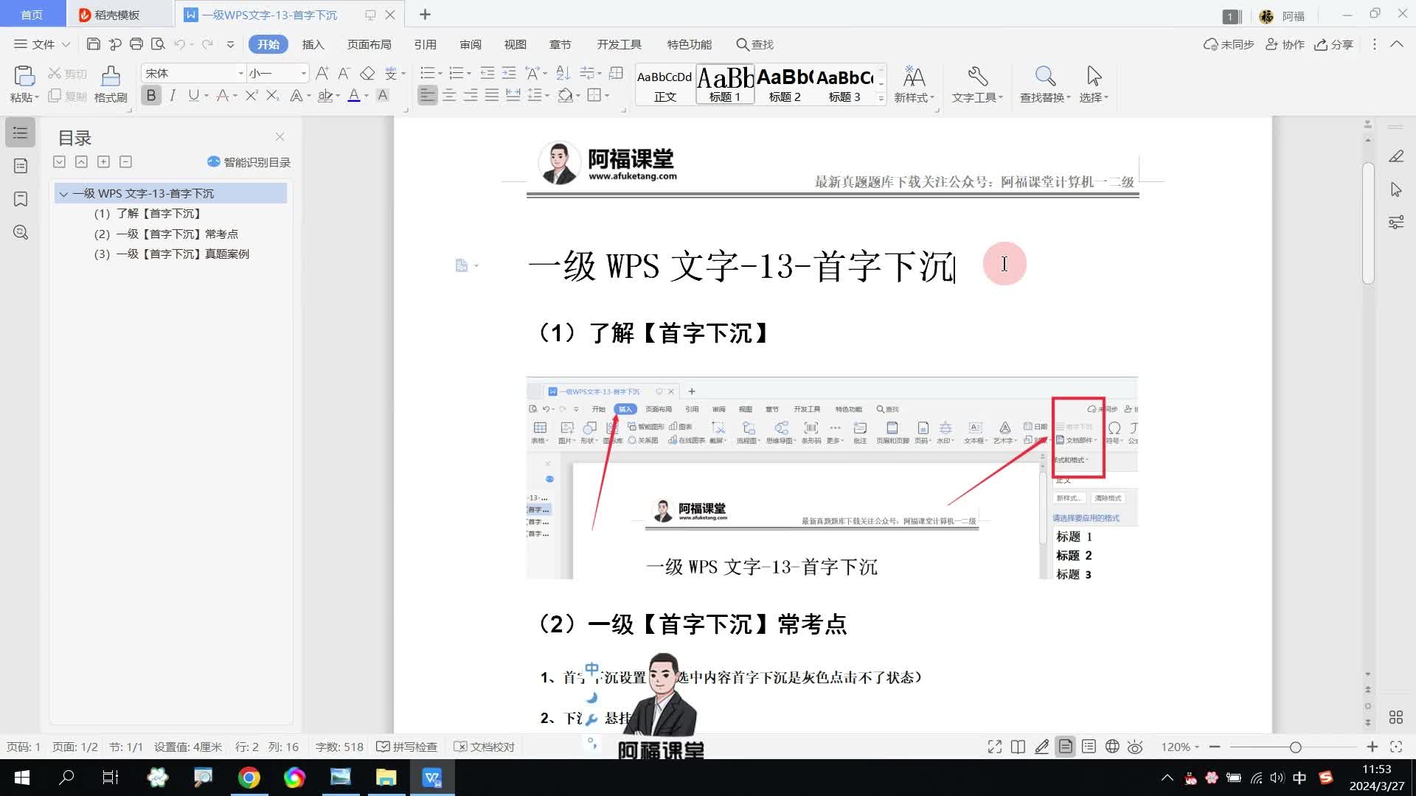The height and width of the screenshot is (796, 1416).
Task: Open bookmarks panel in left sidebar
Action: click(x=21, y=199)
